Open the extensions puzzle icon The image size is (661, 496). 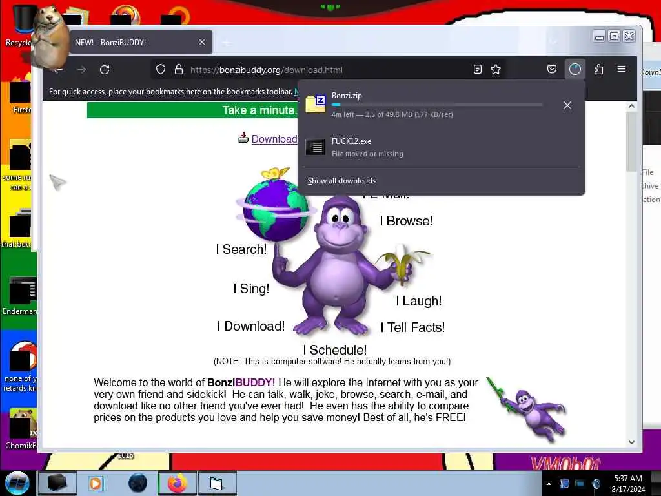(598, 69)
